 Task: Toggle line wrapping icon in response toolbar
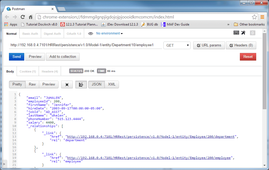click(81, 84)
